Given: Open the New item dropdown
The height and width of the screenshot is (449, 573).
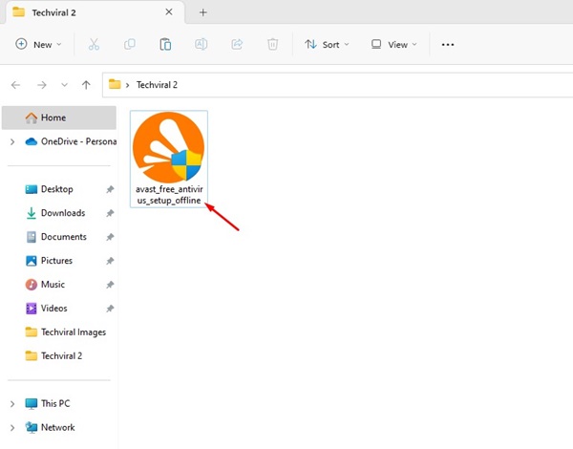Looking at the screenshot, I should pos(38,45).
